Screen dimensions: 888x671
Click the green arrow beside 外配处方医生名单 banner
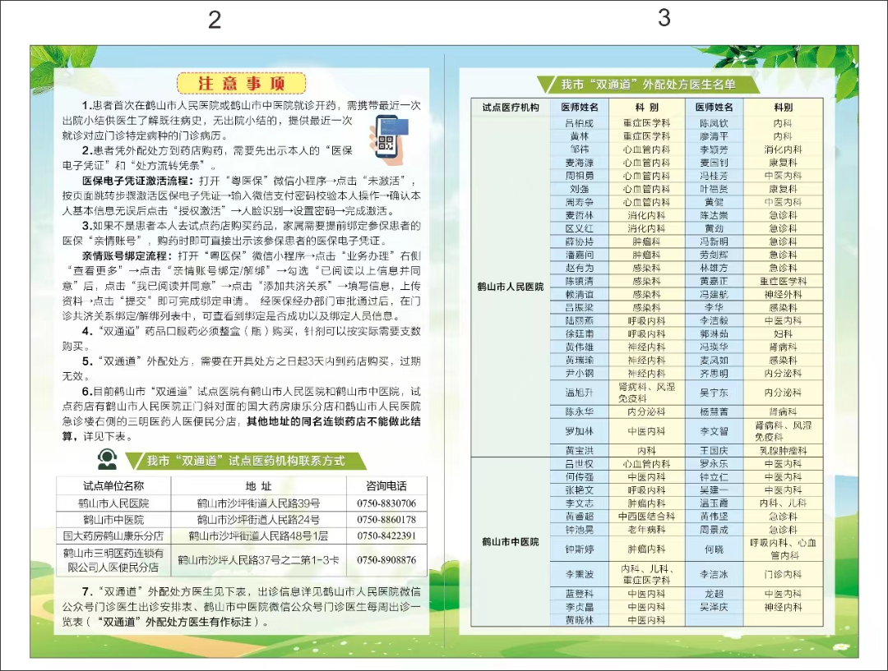(x=544, y=85)
